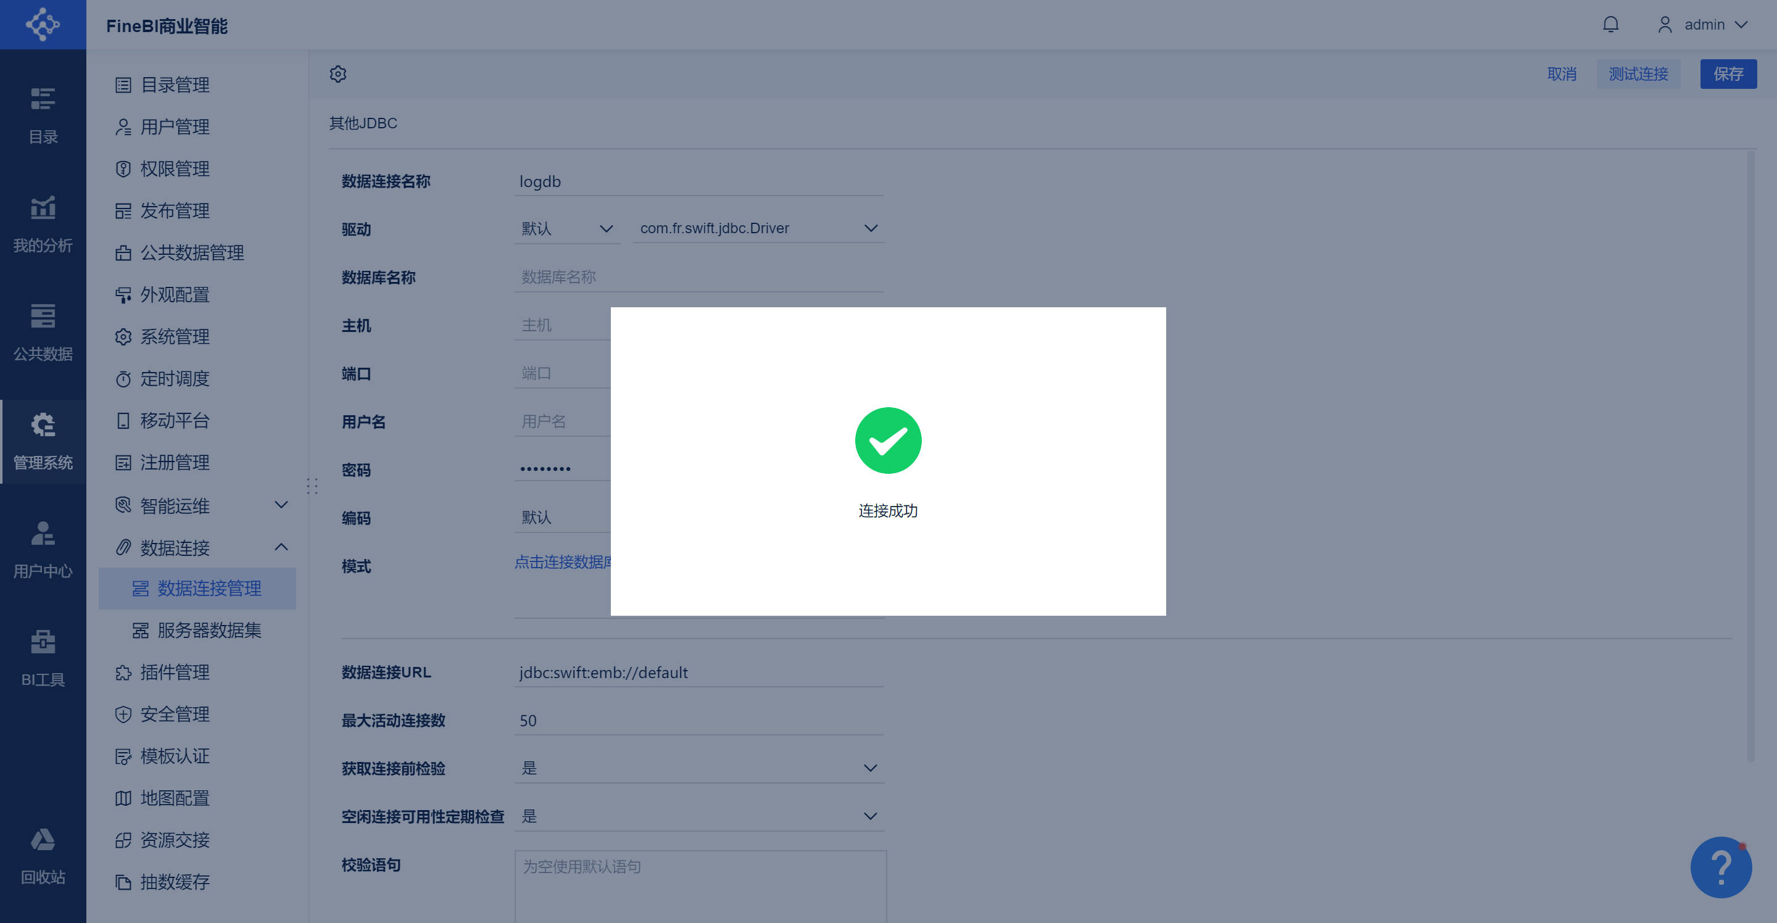Click the 测试连接 button
The height and width of the screenshot is (923, 1777).
pyautogui.click(x=1638, y=74)
